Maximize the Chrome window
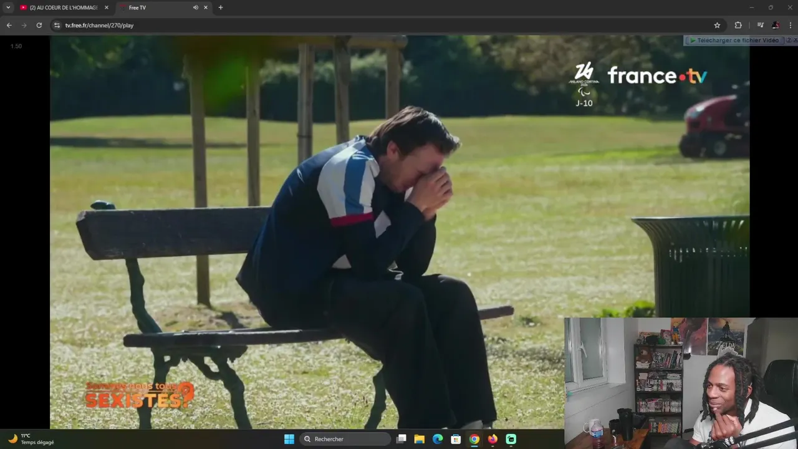The height and width of the screenshot is (449, 798). coord(771,7)
